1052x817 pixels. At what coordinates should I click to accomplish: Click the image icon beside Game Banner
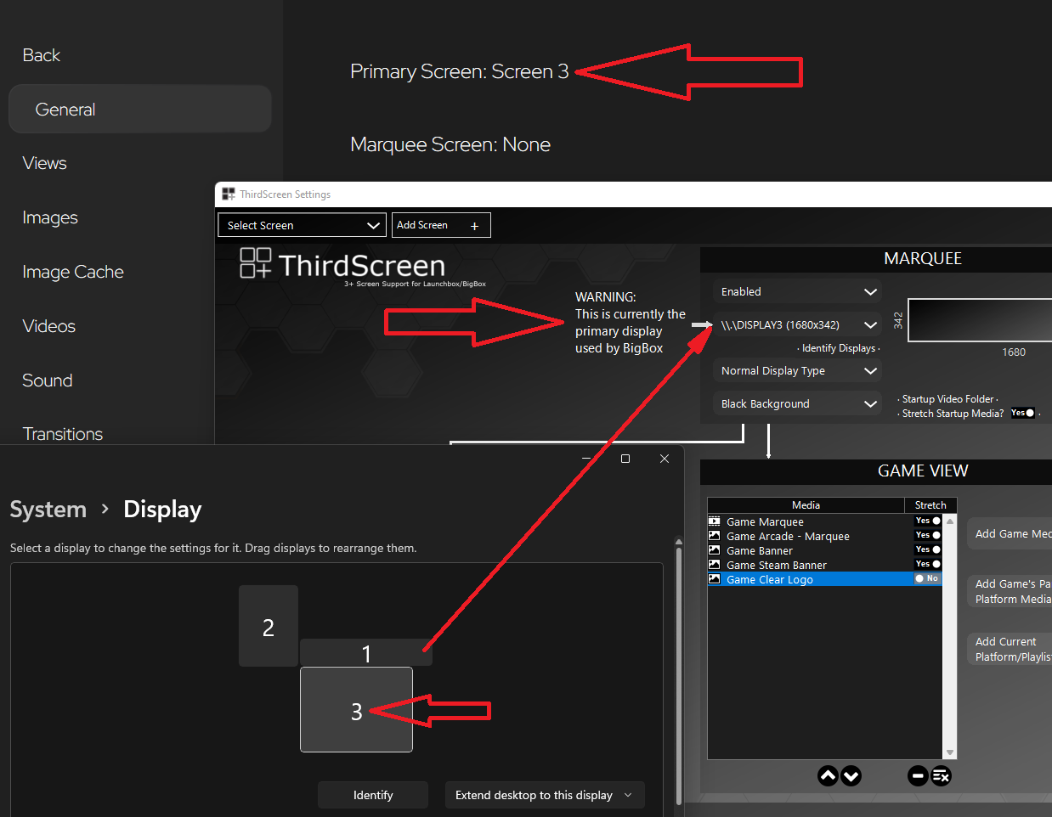(x=715, y=550)
